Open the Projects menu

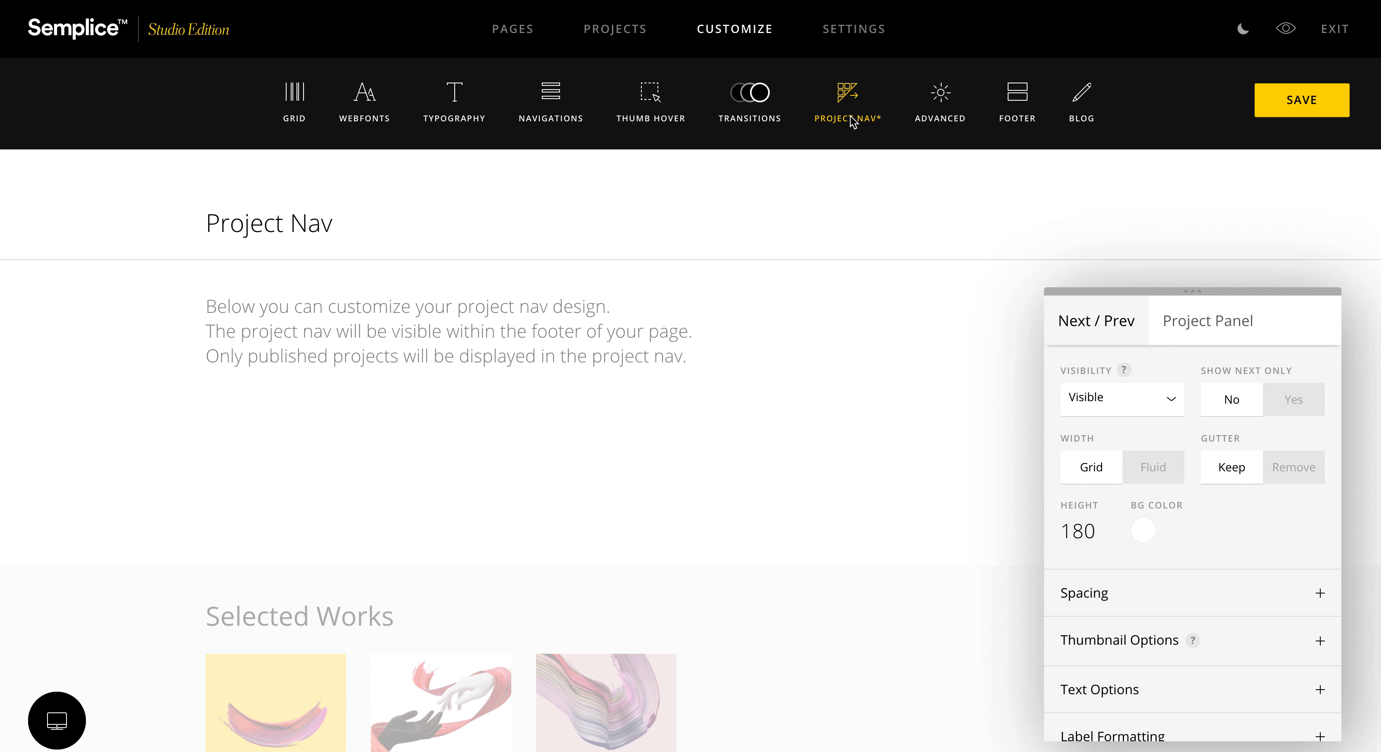pyautogui.click(x=615, y=29)
